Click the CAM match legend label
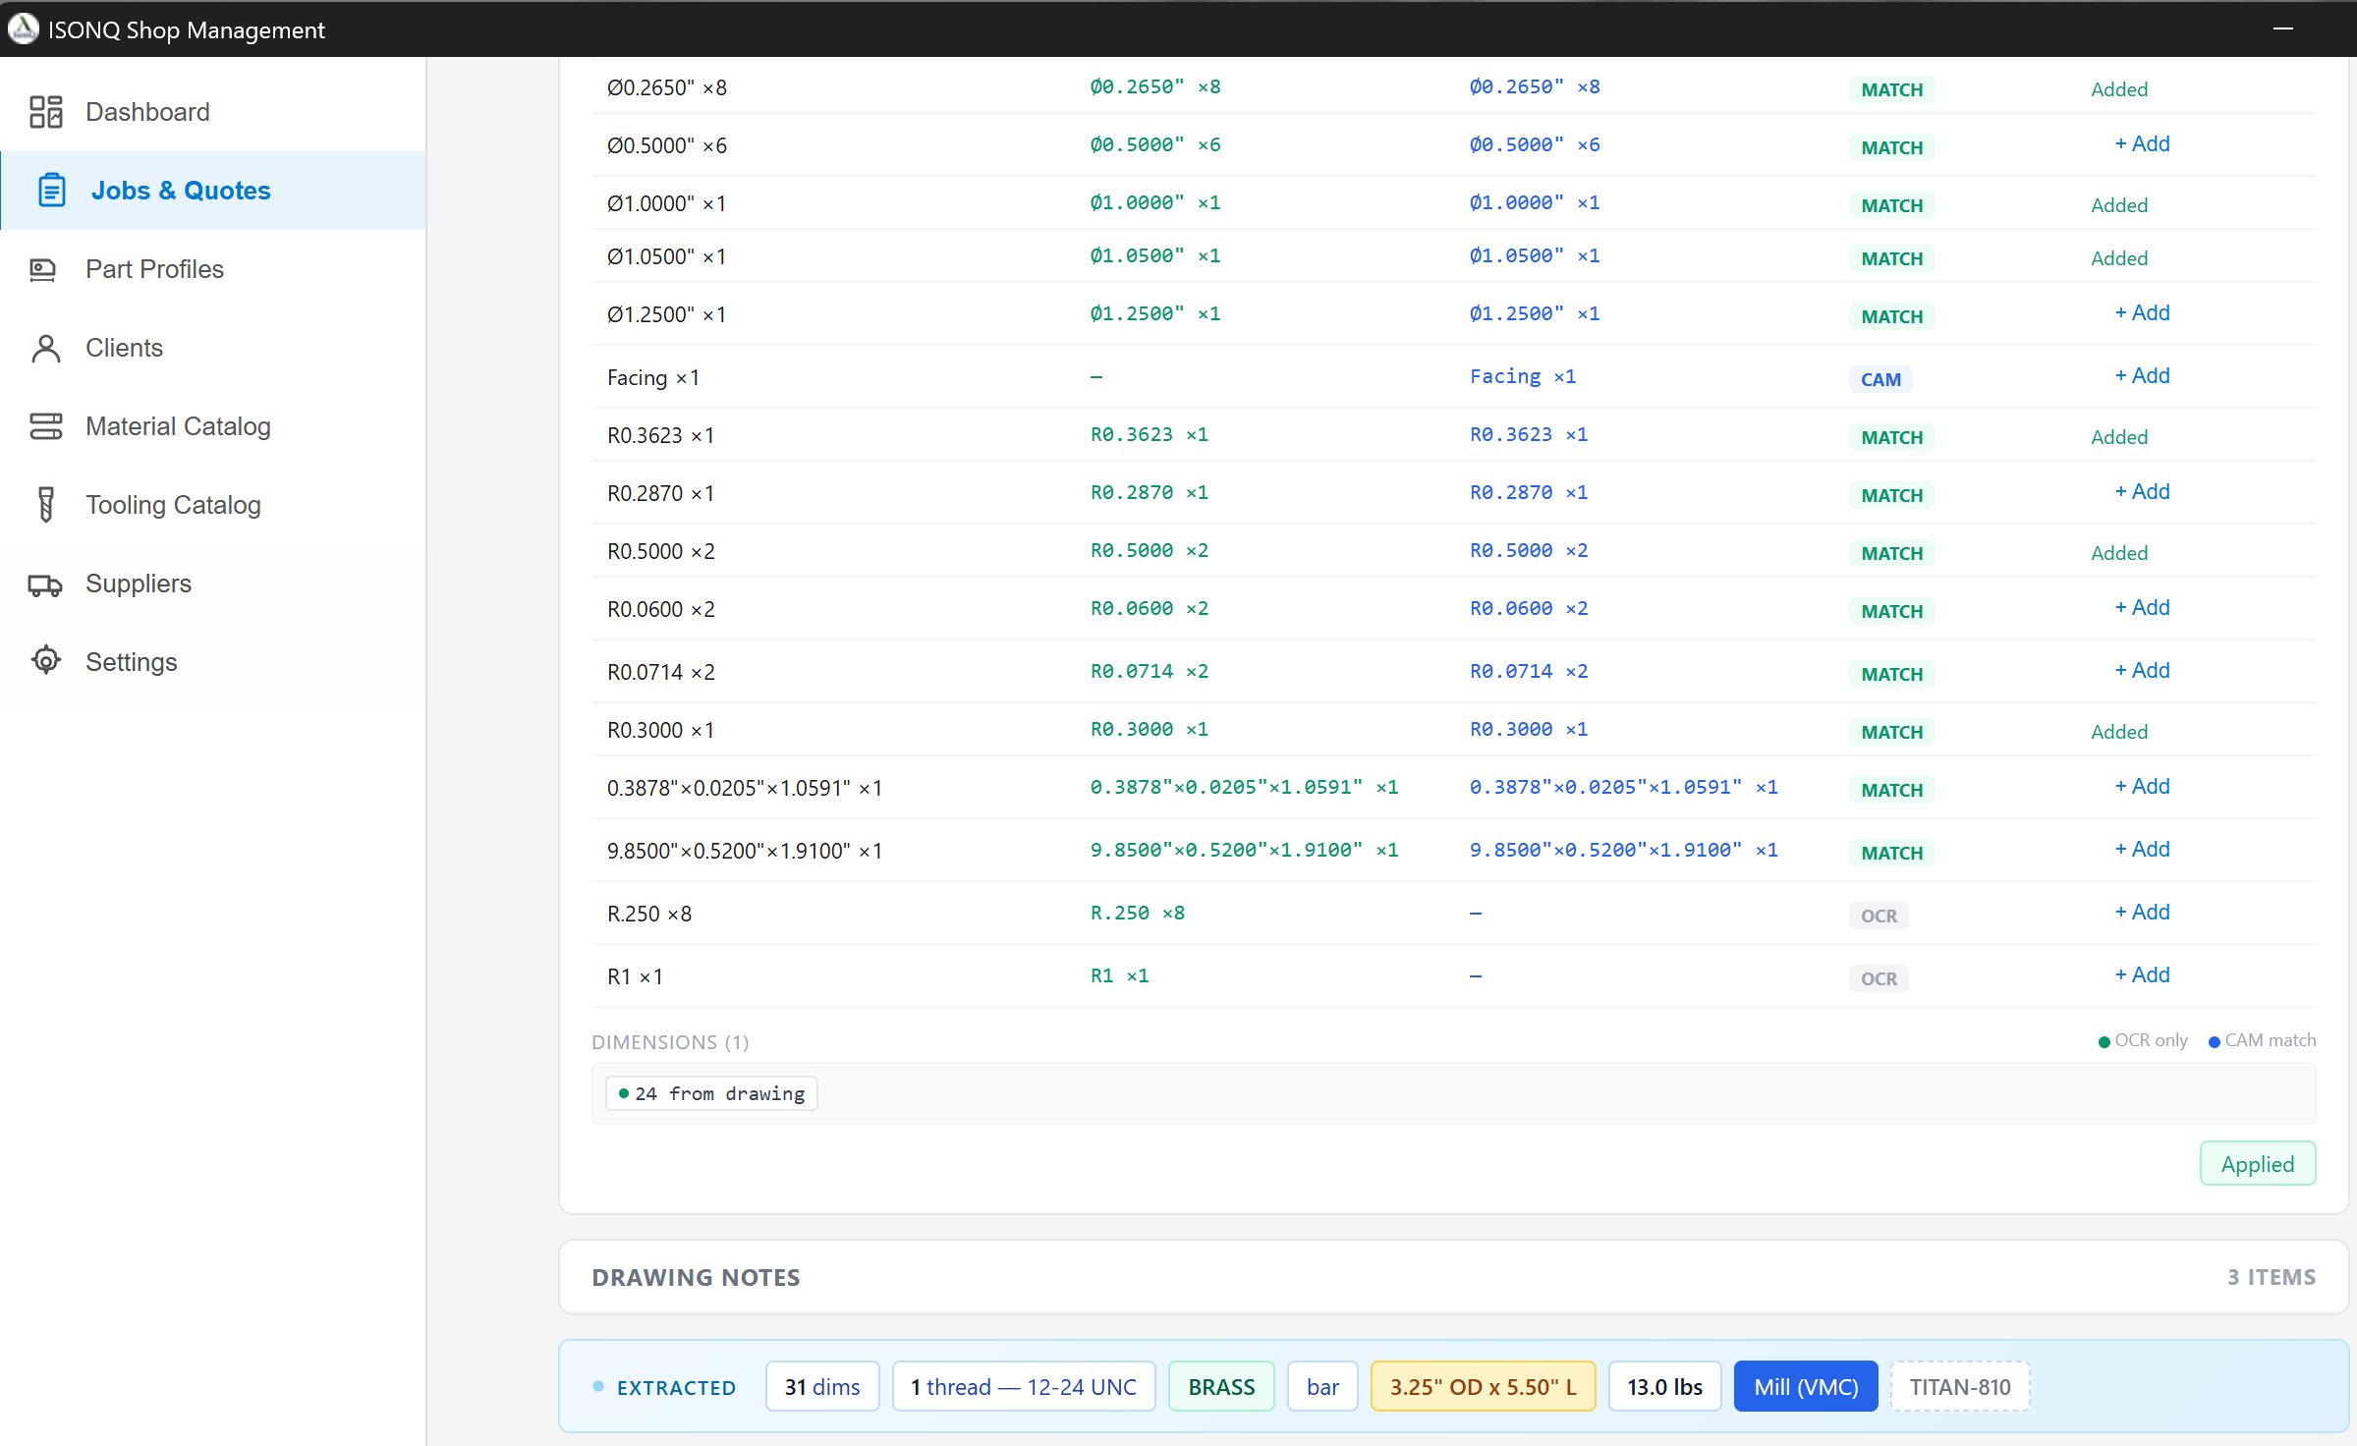Screen dimensions: 2357x1446 tap(2270, 1040)
